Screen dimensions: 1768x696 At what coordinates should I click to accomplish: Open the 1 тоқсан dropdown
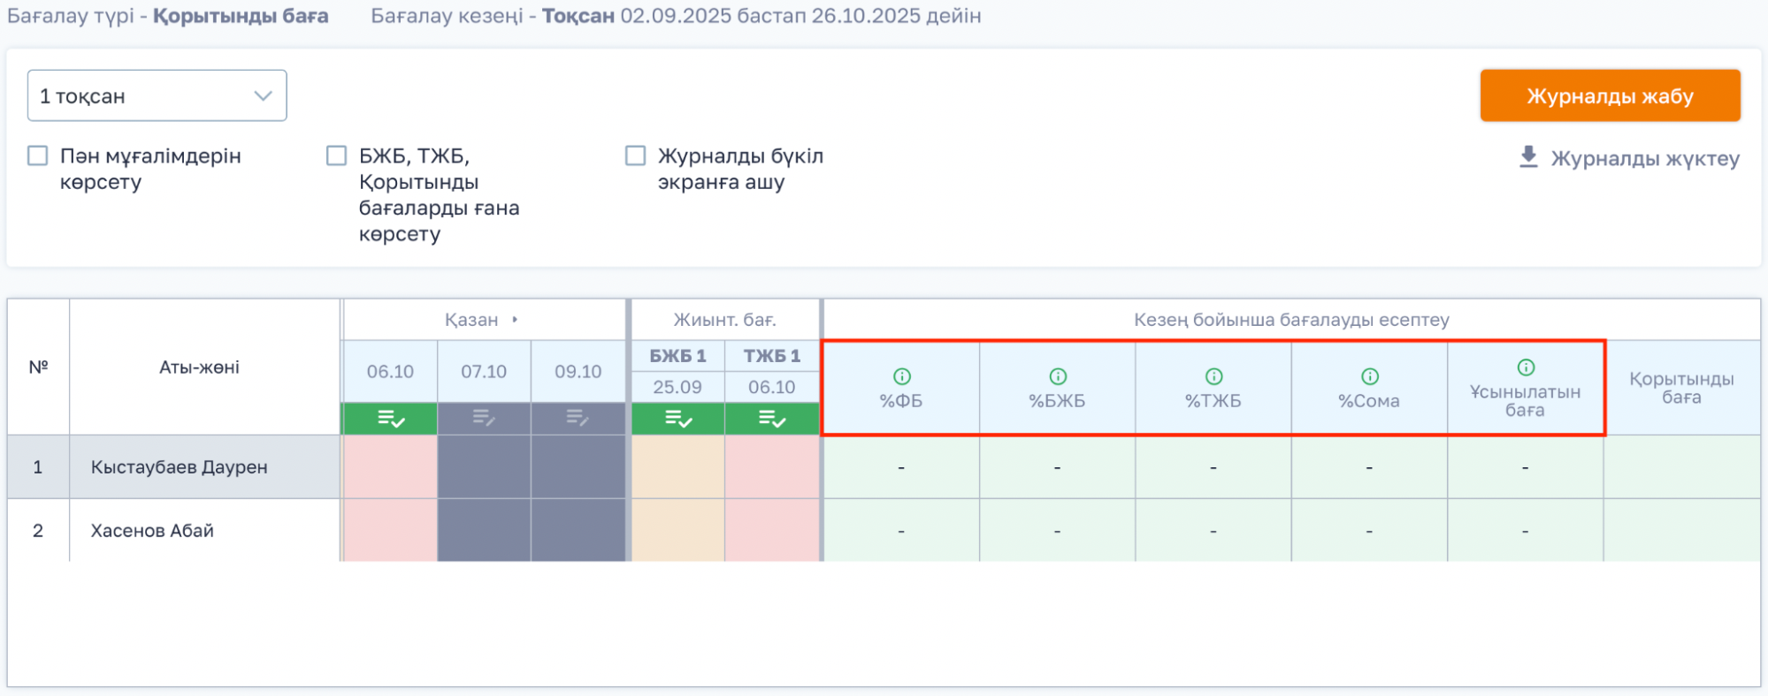pyautogui.click(x=157, y=95)
